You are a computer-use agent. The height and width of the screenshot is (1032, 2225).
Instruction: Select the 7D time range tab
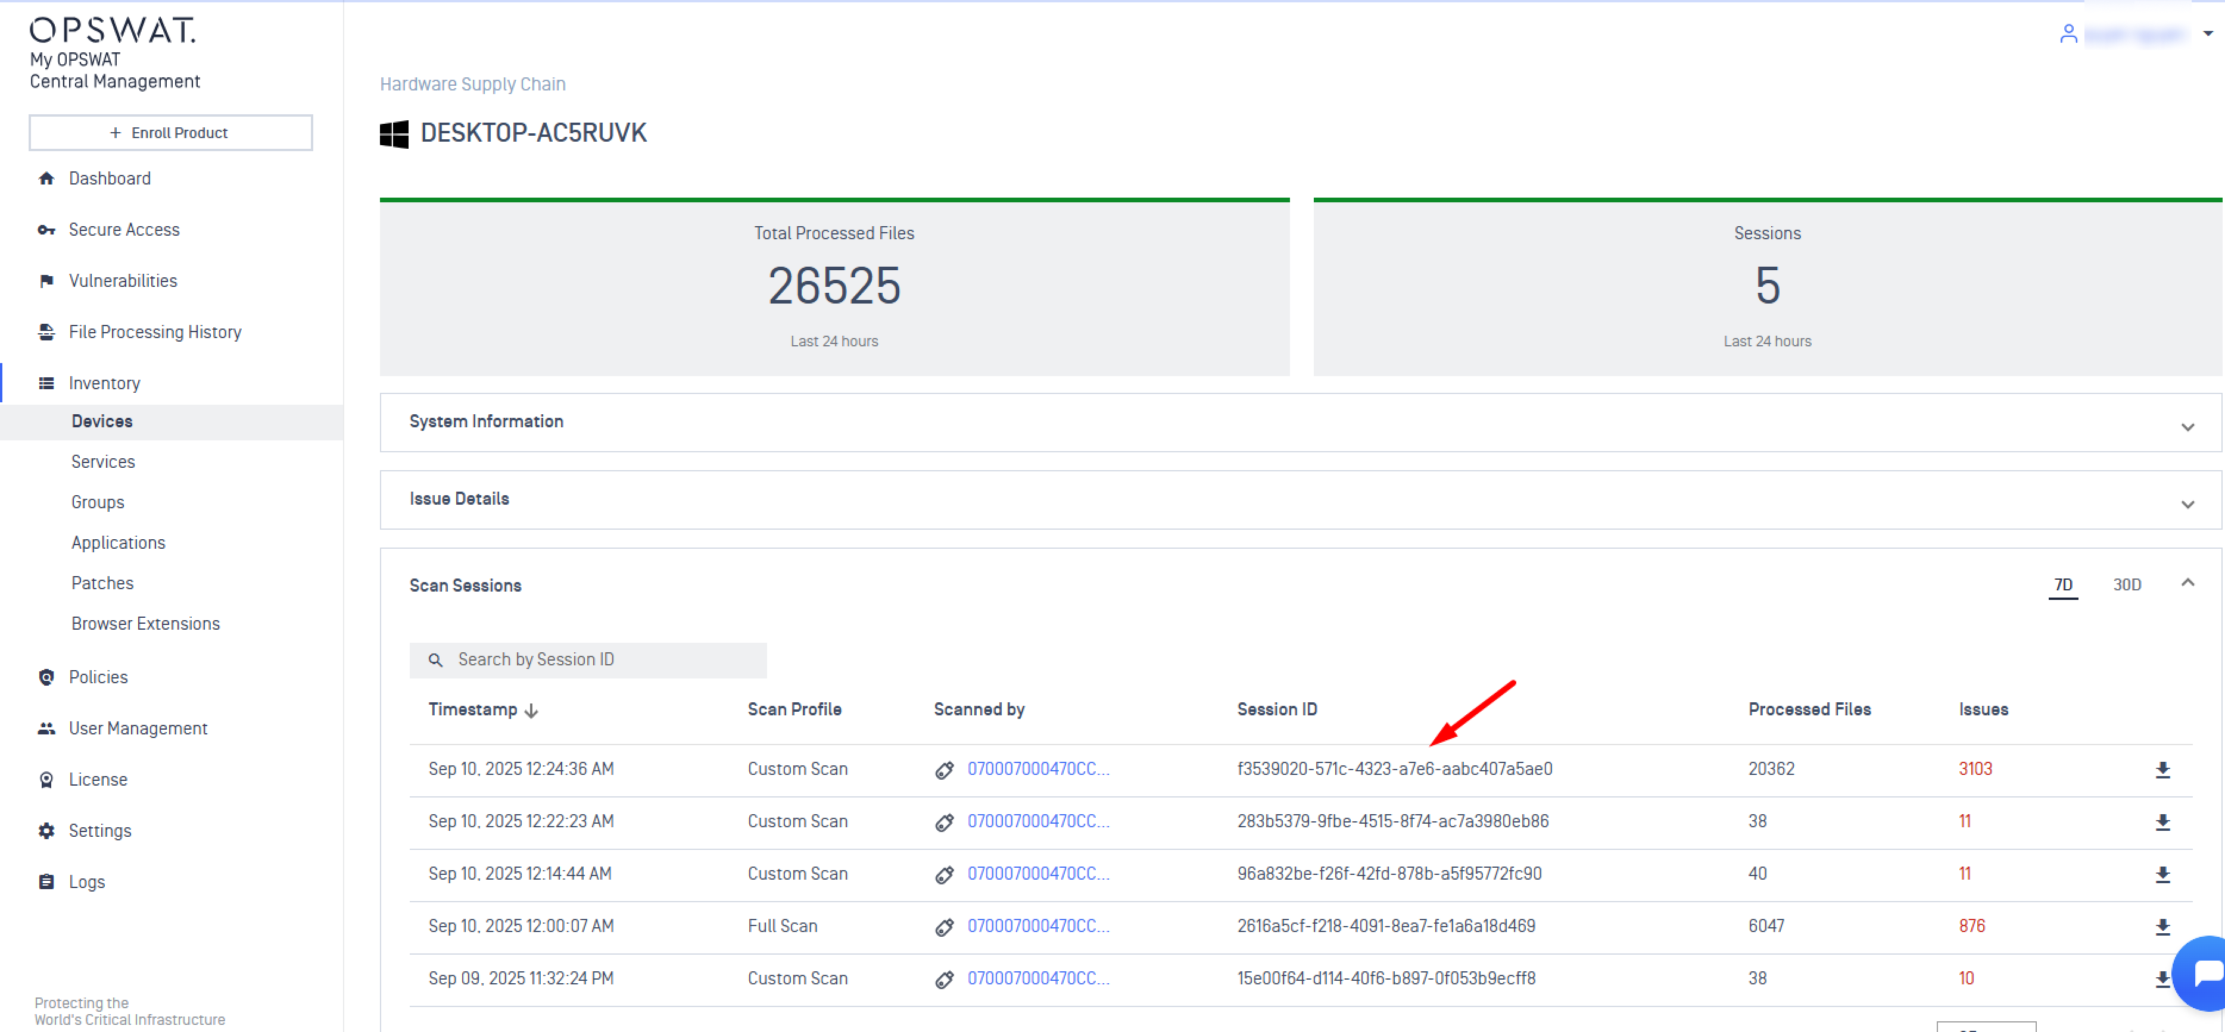[2062, 585]
